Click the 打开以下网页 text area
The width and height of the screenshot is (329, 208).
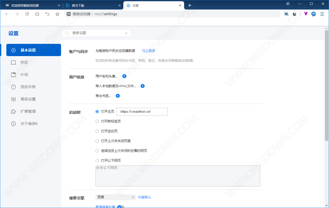click(178, 176)
